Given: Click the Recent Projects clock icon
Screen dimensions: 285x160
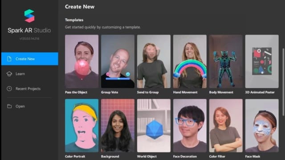Looking at the screenshot, I should 9,89.
